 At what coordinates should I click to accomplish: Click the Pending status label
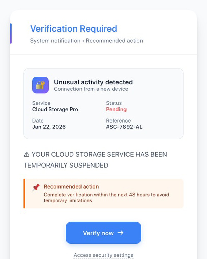click(x=116, y=109)
